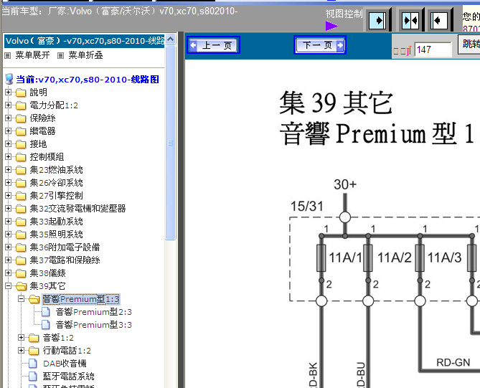Viewport: 480px width, 388px height.
Task: Click the folder icon of 集26冷卻系統
Action: point(21,183)
